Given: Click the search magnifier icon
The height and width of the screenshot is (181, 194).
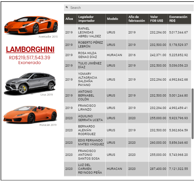Looking at the screenshot, I should (x=67, y=7).
